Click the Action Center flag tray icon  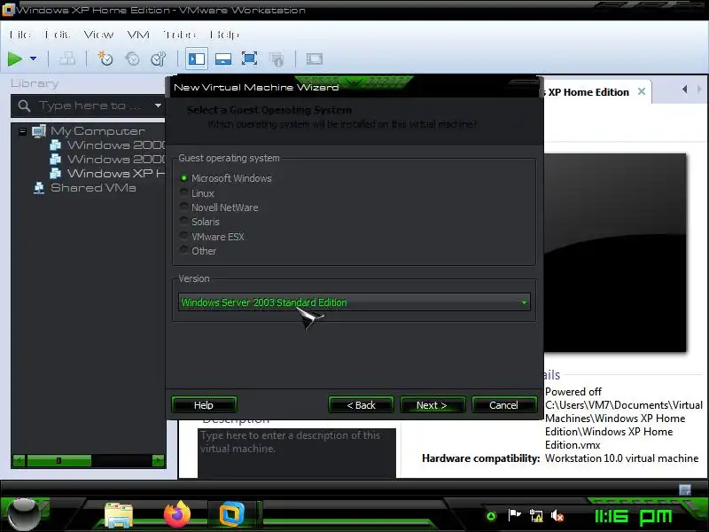click(514, 515)
